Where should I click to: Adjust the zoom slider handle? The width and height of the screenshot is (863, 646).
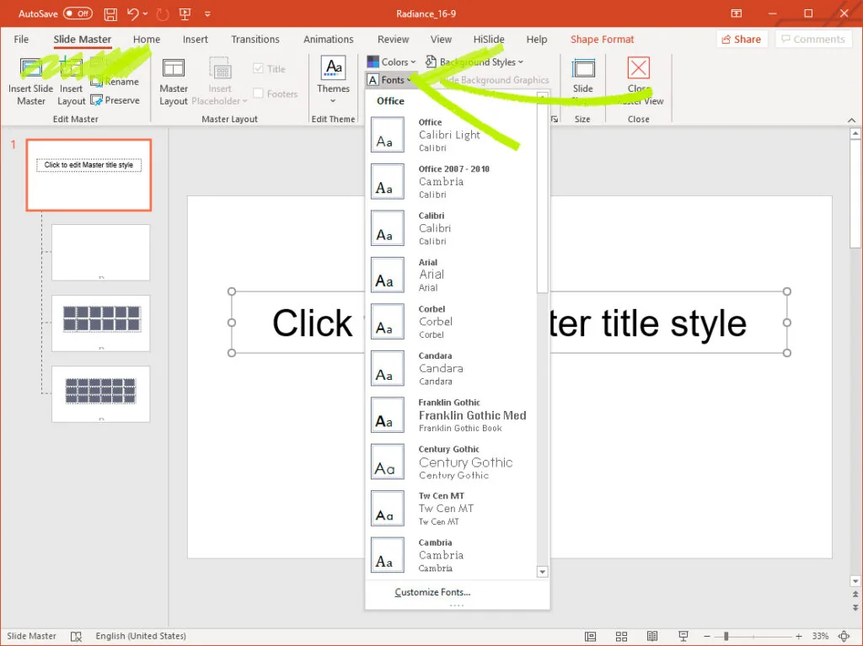click(726, 636)
